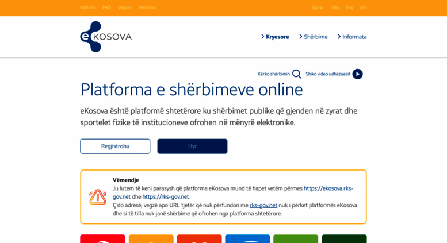The image size is (447, 243).
Task: Click the yellow-orange service tile
Action: tap(151, 239)
